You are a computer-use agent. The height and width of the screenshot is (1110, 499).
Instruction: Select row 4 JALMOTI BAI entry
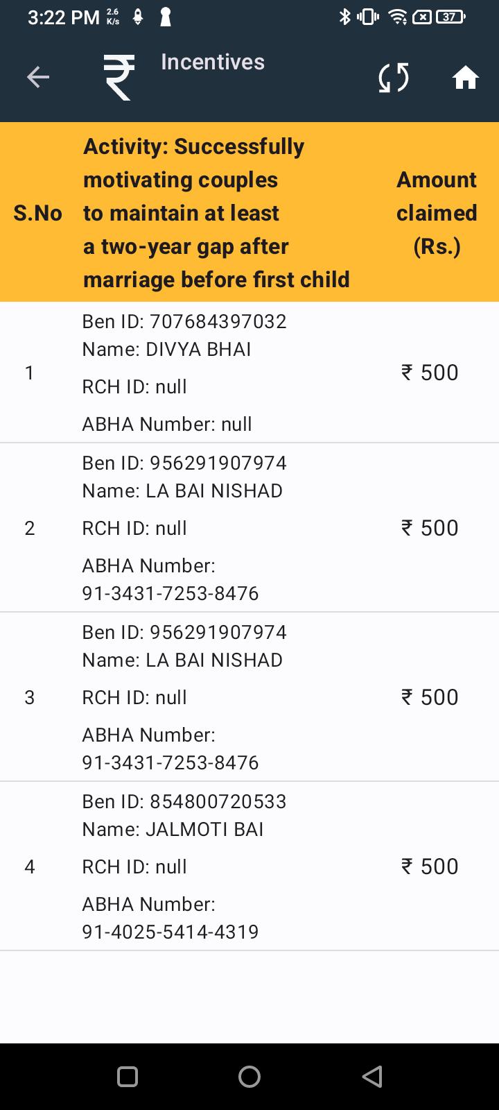tap(249, 866)
